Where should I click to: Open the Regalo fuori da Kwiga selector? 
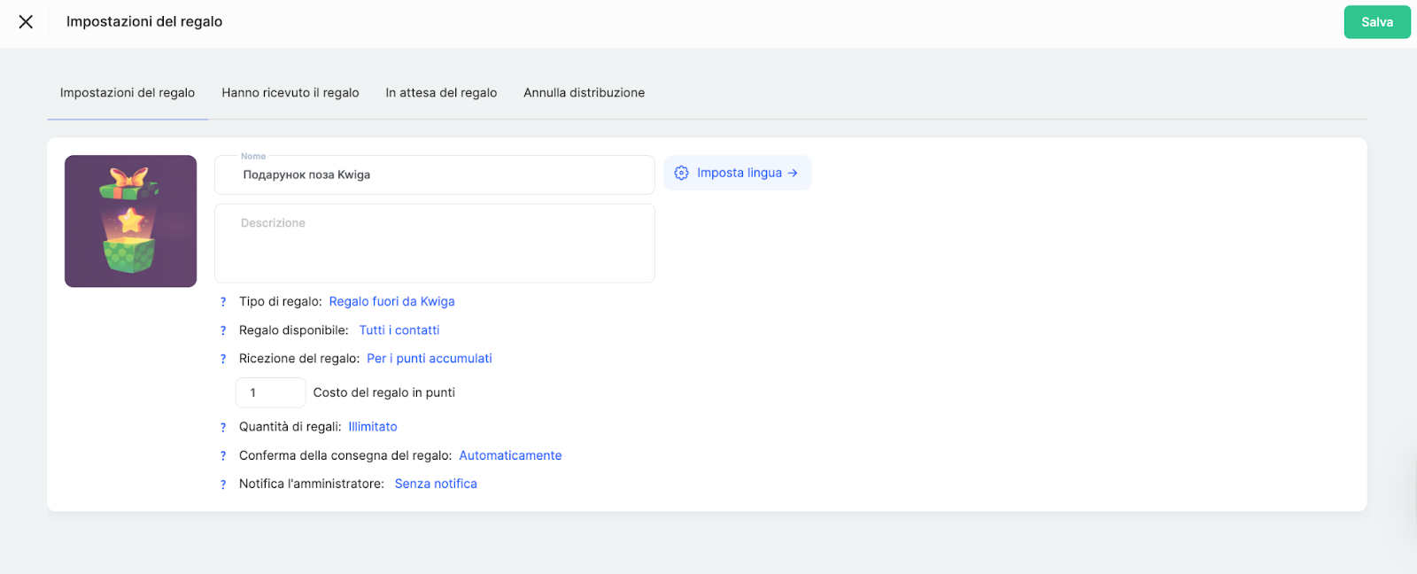391,302
